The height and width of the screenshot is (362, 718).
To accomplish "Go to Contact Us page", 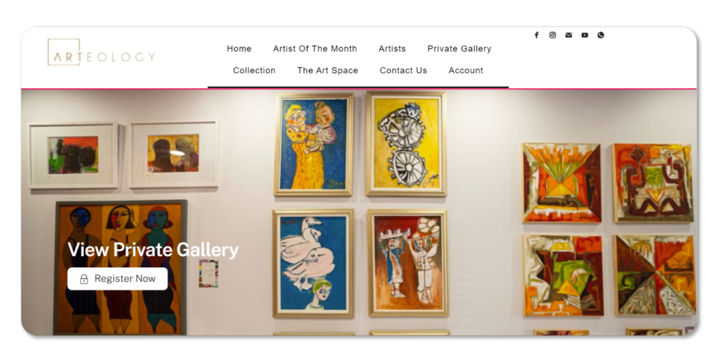I will 403,71.
